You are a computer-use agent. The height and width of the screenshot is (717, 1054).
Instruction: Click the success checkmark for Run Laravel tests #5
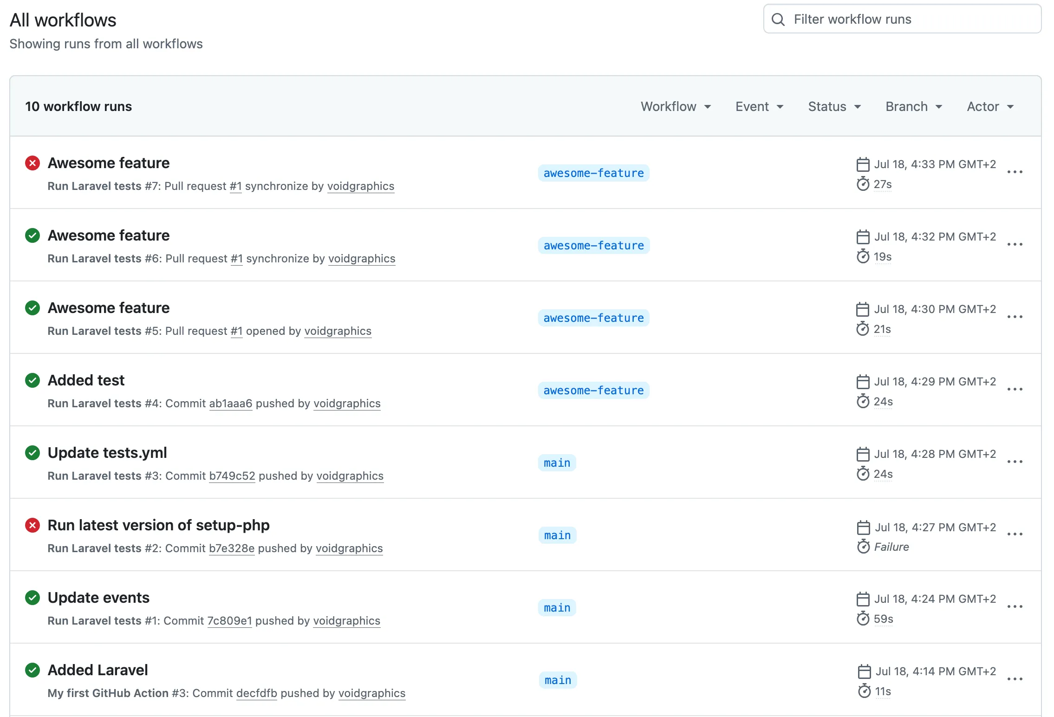click(33, 308)
